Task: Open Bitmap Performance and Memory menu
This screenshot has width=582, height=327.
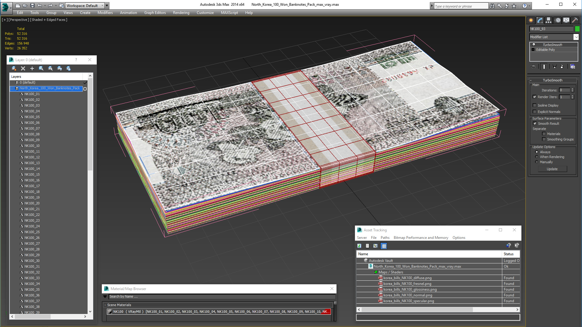Action: pyautogui.click(x=421, y=238)
